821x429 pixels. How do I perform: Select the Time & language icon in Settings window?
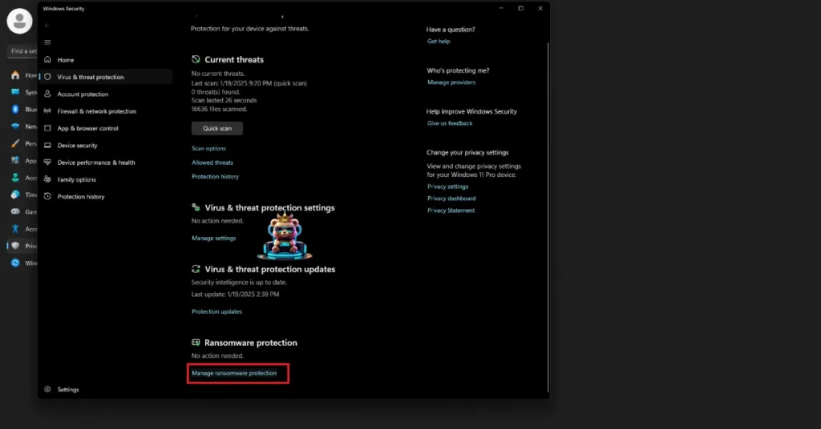(15, 194)
